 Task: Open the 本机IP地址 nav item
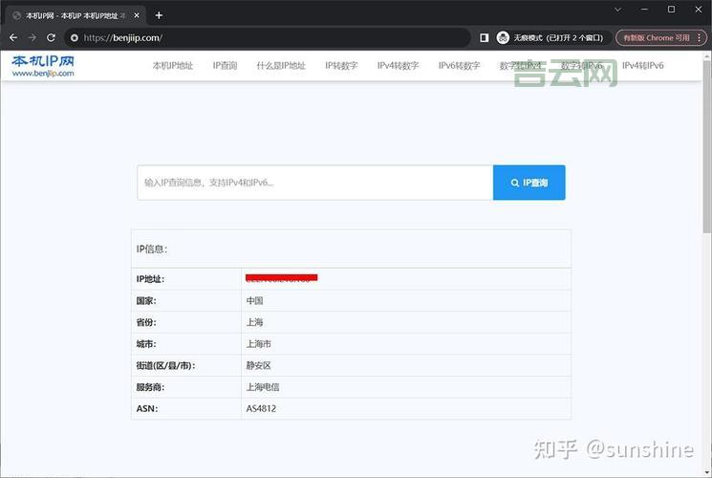(x=173, y=66)
